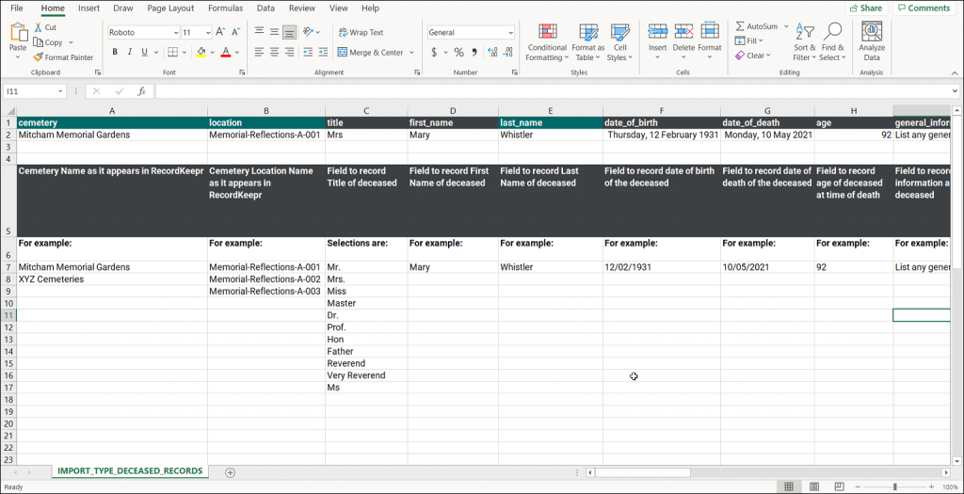Click in the formula bar input
The height and width of the screenshot is (494, 964).
pyautogui.click(x=552, y=91)
